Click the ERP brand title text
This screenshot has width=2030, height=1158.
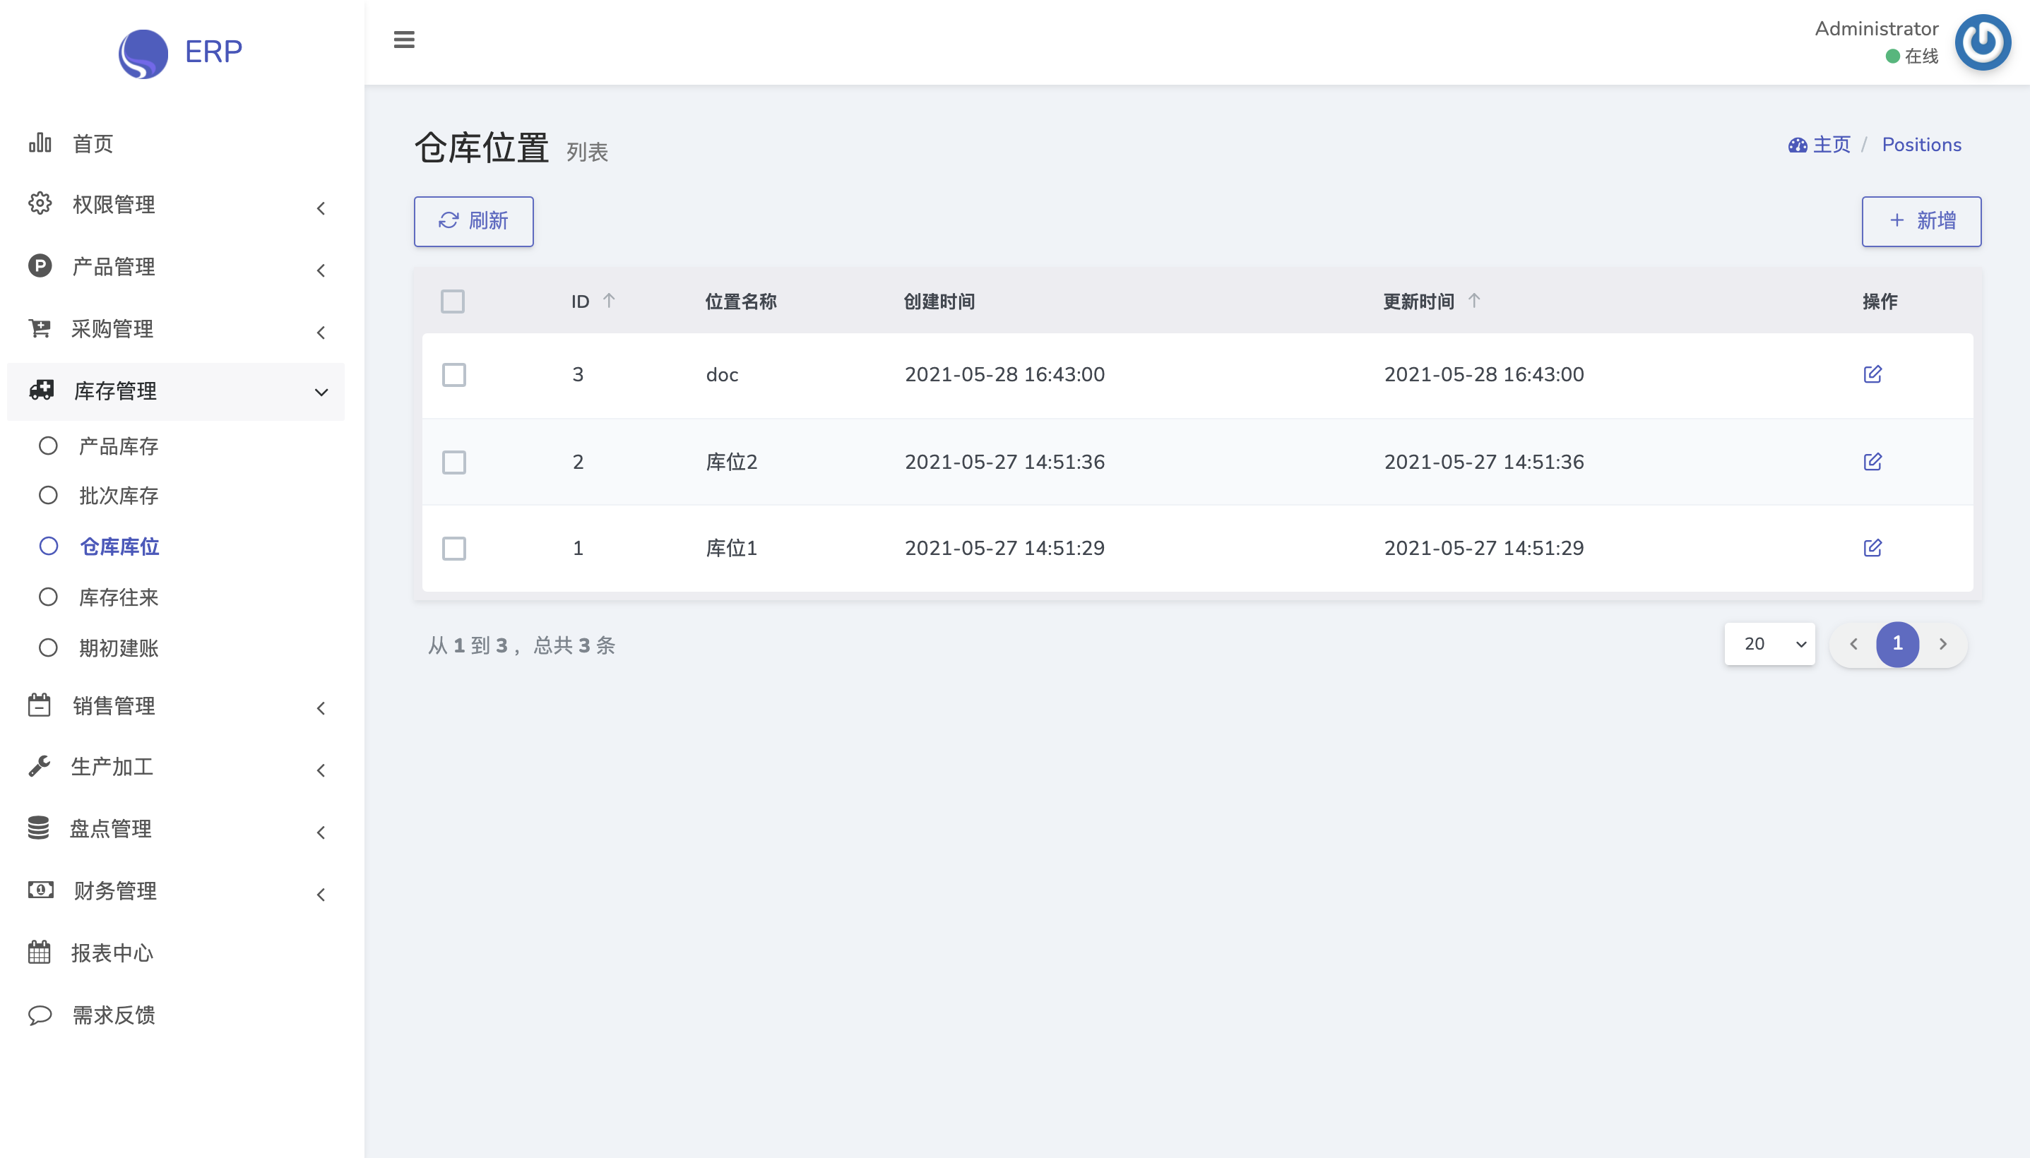[213, 52]
